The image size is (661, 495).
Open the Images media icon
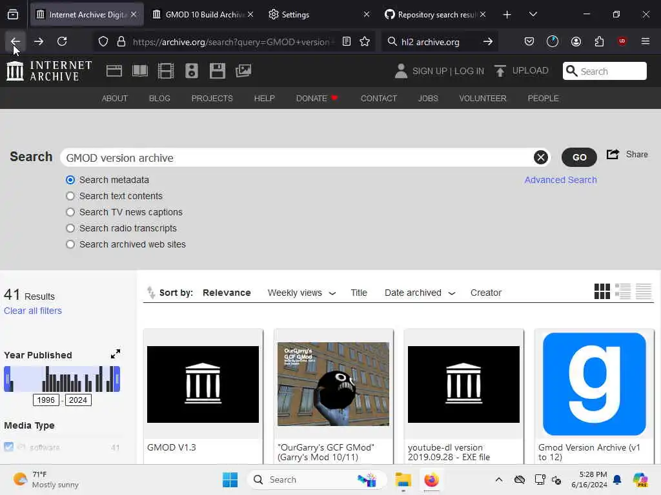(x=243, y=71)
